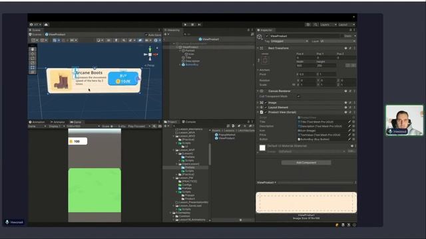Select the Hand view tool in scene
The width and height of the screenshot is (426, 239).
pos(33,49)
